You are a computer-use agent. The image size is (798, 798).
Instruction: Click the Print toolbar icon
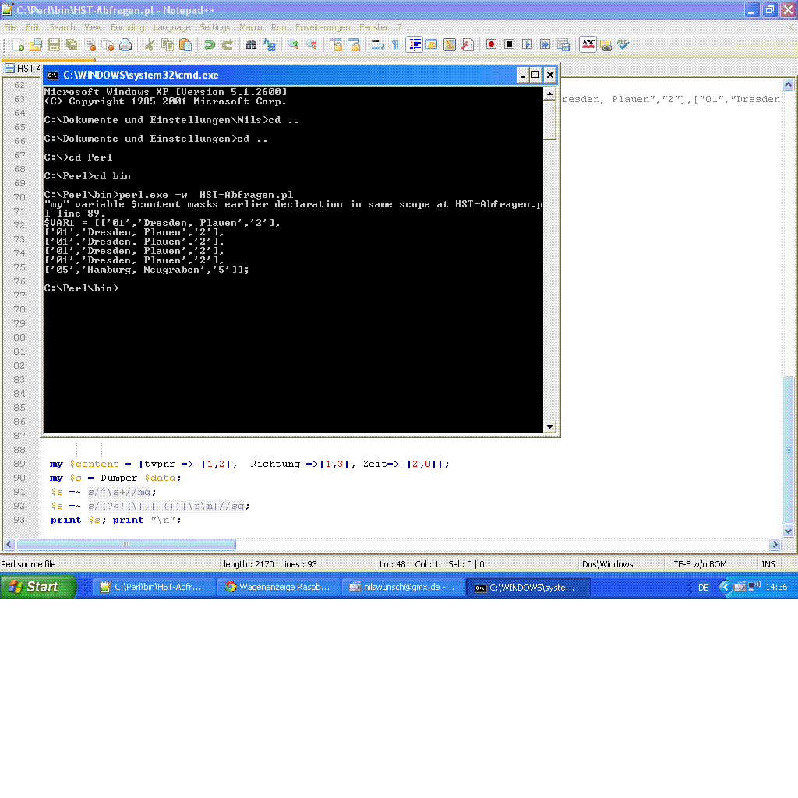point(125,44)
